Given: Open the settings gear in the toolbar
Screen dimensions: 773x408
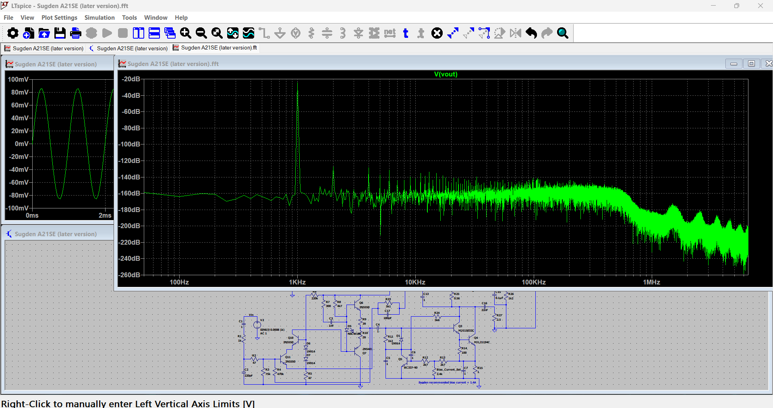Looking at the screenshot, I should (13, 33).
